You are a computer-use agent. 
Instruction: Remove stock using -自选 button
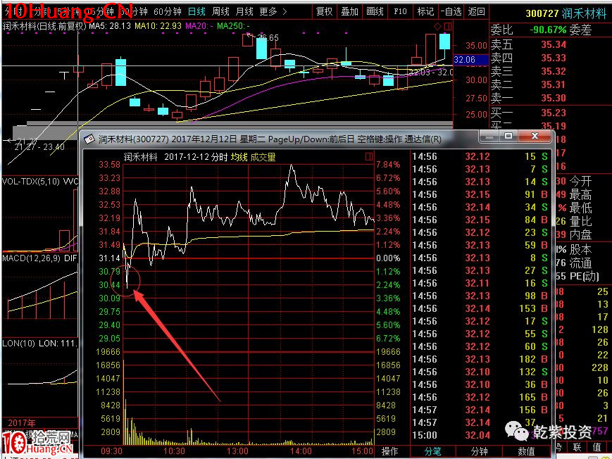(451, 12)
